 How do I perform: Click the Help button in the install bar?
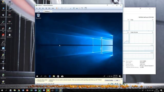point(117,80)
